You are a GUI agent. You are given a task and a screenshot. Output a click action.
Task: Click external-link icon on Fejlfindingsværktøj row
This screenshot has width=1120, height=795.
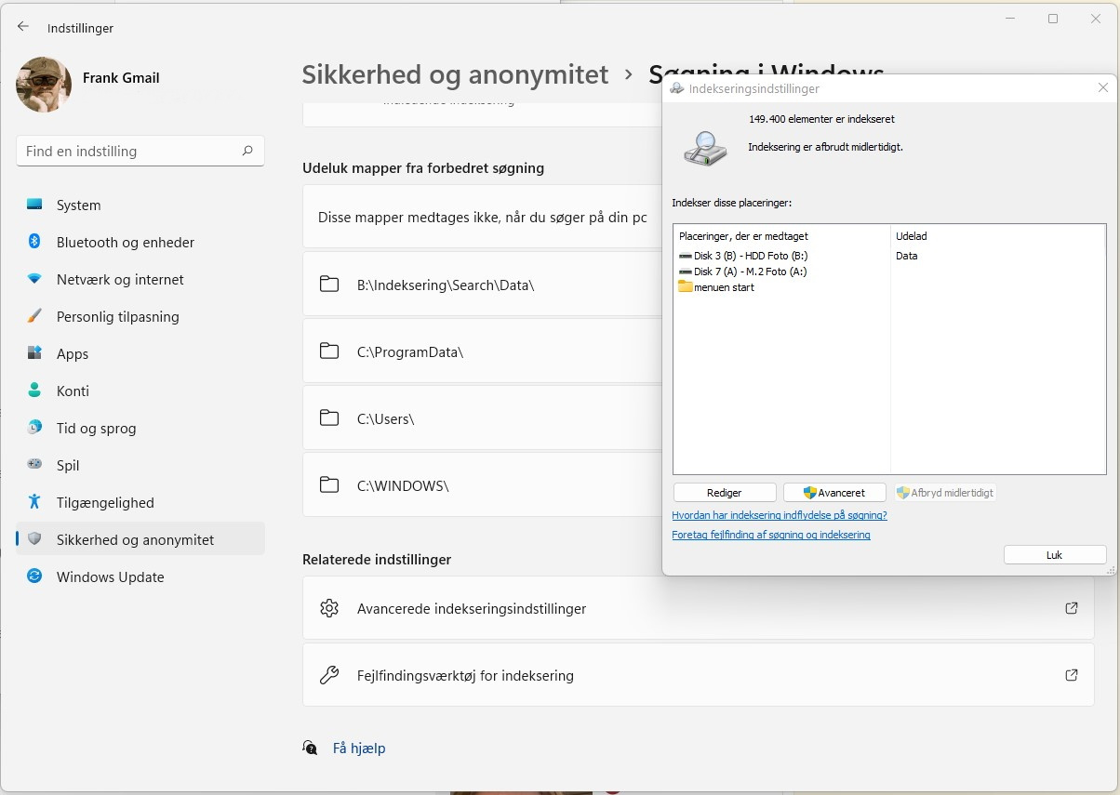pos(1071,675)
